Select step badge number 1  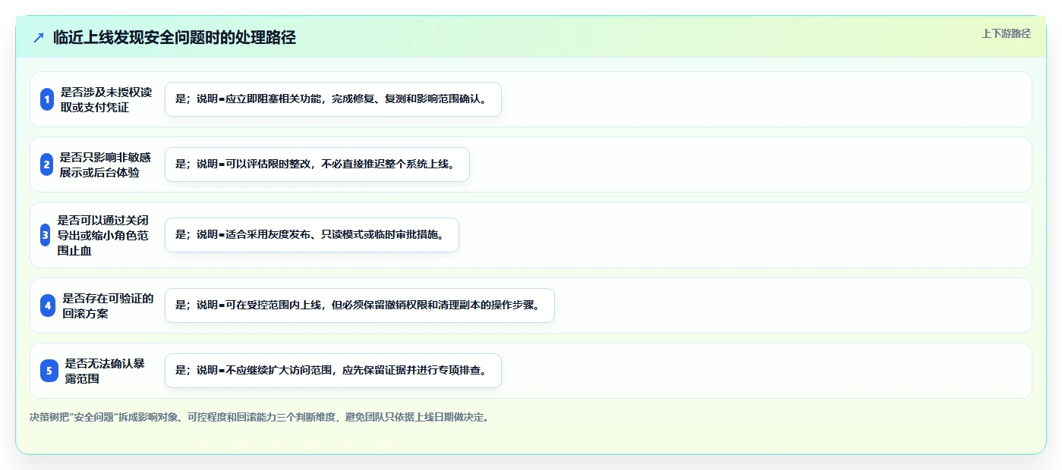pos(47,99)
